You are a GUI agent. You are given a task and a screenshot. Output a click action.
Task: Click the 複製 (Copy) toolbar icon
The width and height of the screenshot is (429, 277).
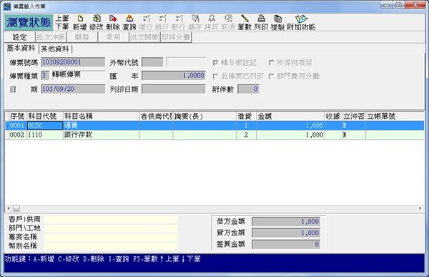point(277,22)
